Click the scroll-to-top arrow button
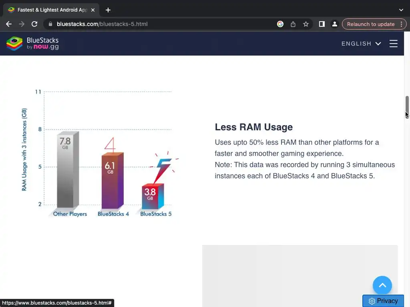The width and height of the screenshot is (410, 307). 382,285
